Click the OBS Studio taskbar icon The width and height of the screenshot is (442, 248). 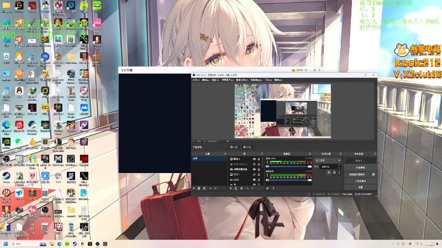[x=98, y=244]
